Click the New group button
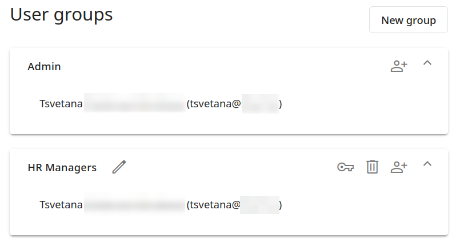Viewport: 456px width, 242px height. pyautogui.click(x=408, y=21)
